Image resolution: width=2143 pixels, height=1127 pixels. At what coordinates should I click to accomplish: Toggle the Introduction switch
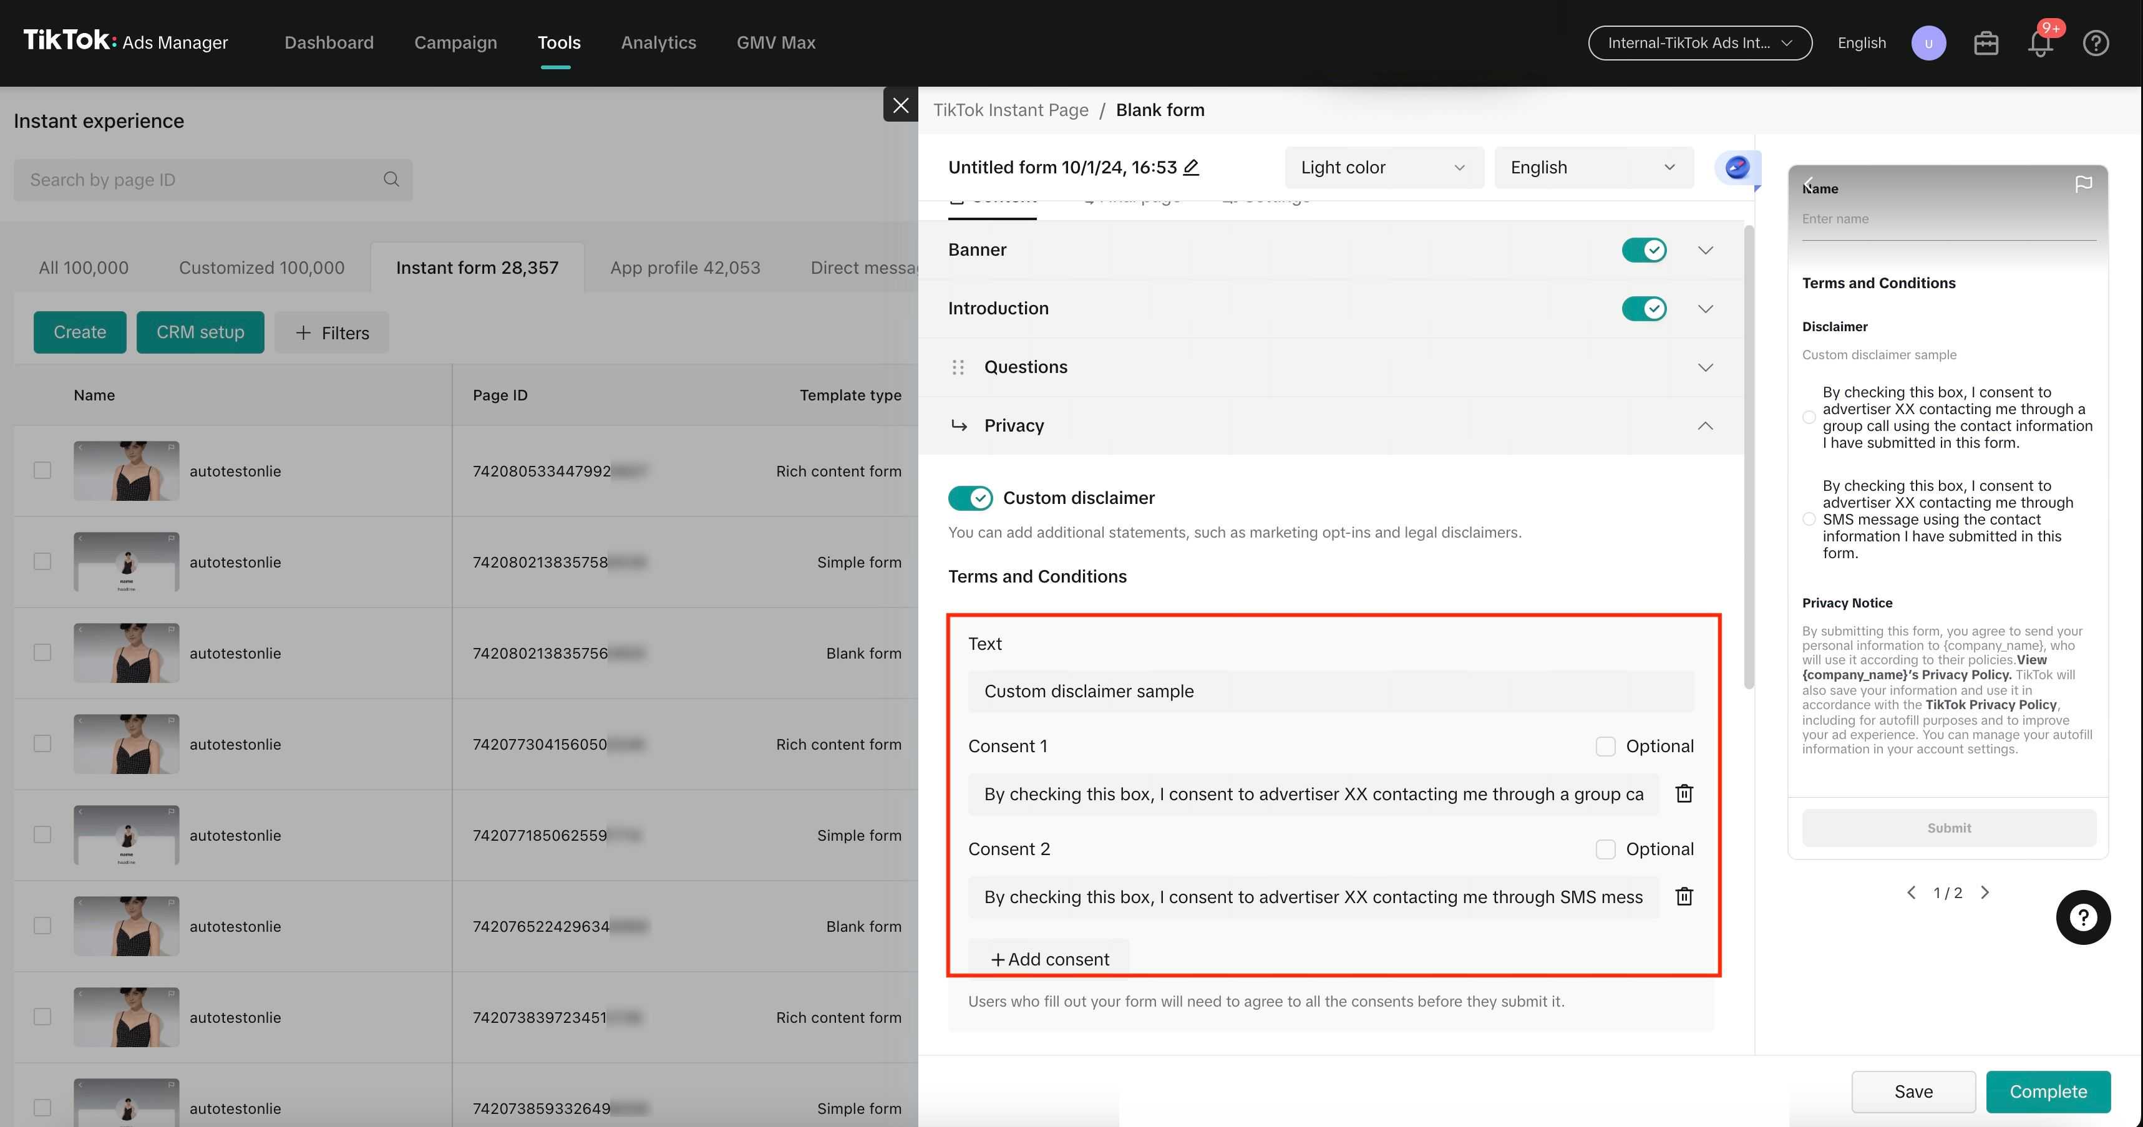(1644, 309)
